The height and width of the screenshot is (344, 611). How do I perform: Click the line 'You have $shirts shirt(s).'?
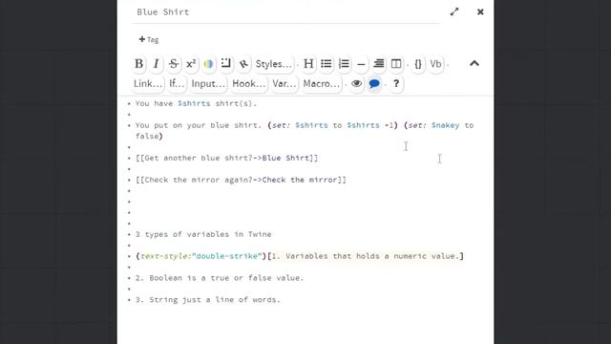click(196, 103)
